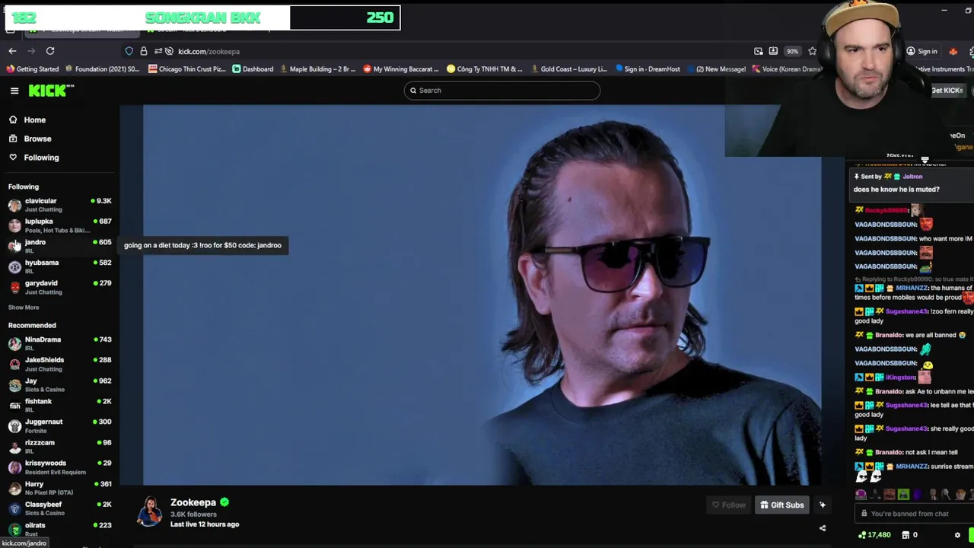Click the stream video player
This screenshot has height=548, width=974.
(x=482, y=295)
